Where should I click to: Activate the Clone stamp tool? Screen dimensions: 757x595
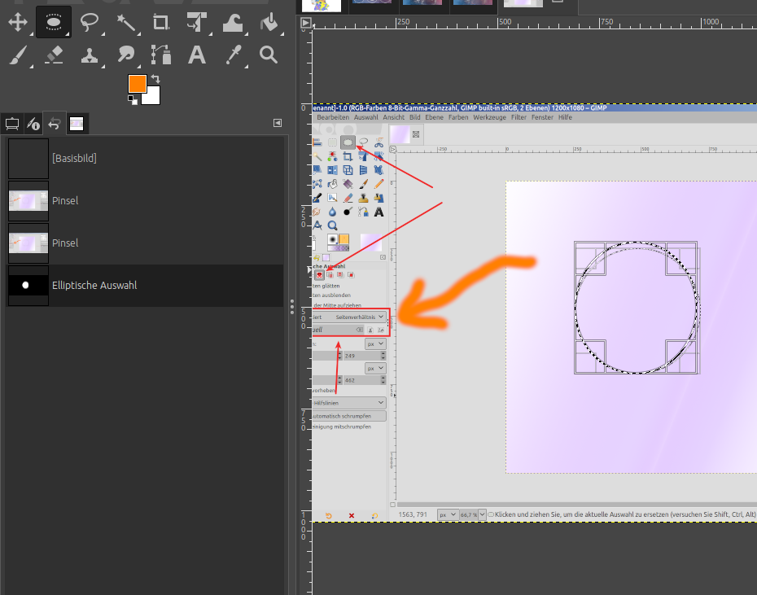[x=90, y=55]
